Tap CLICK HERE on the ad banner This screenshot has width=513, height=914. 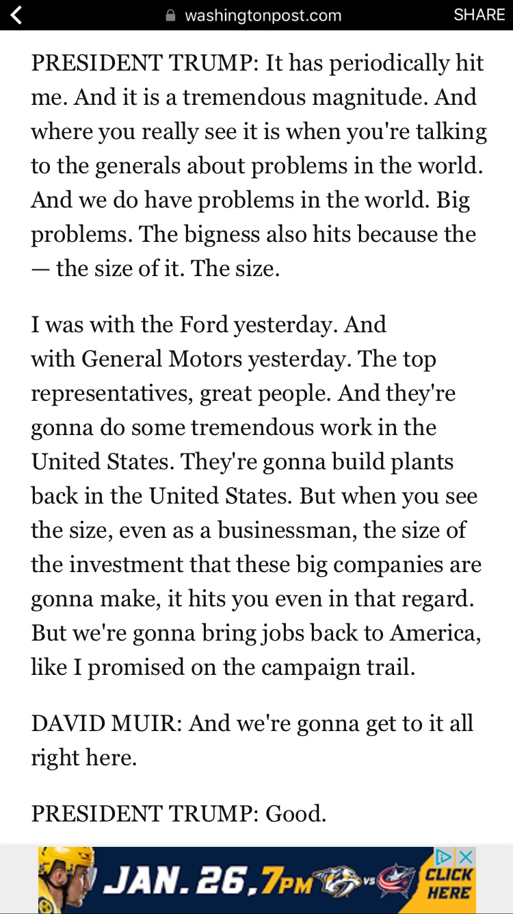(x=448, y=884)
